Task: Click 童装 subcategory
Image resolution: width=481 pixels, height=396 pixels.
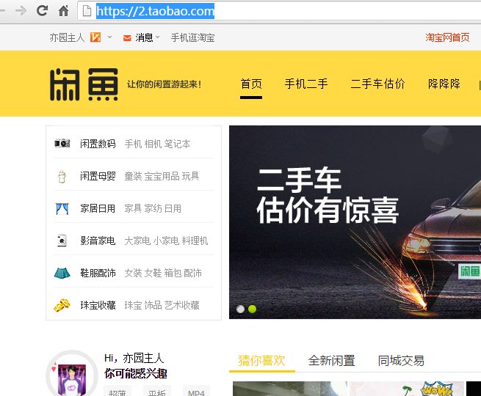Action: click(133, 176)
